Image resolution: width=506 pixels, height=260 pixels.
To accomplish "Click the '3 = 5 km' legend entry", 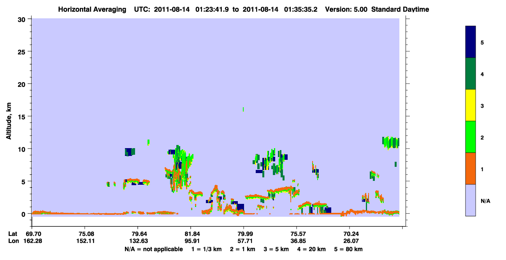I will (x=277, y=249).
